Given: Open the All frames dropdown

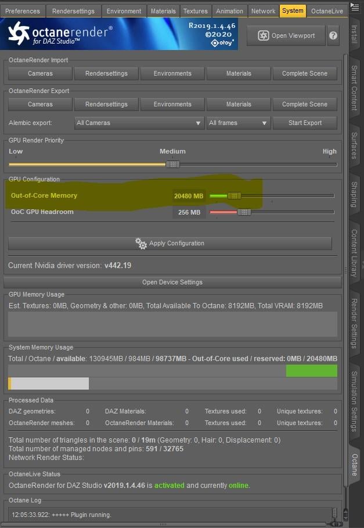Looking at the screenshot, I should [x=239, y=123].
